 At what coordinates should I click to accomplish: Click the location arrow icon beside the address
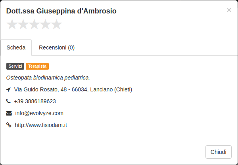(8, 89)
